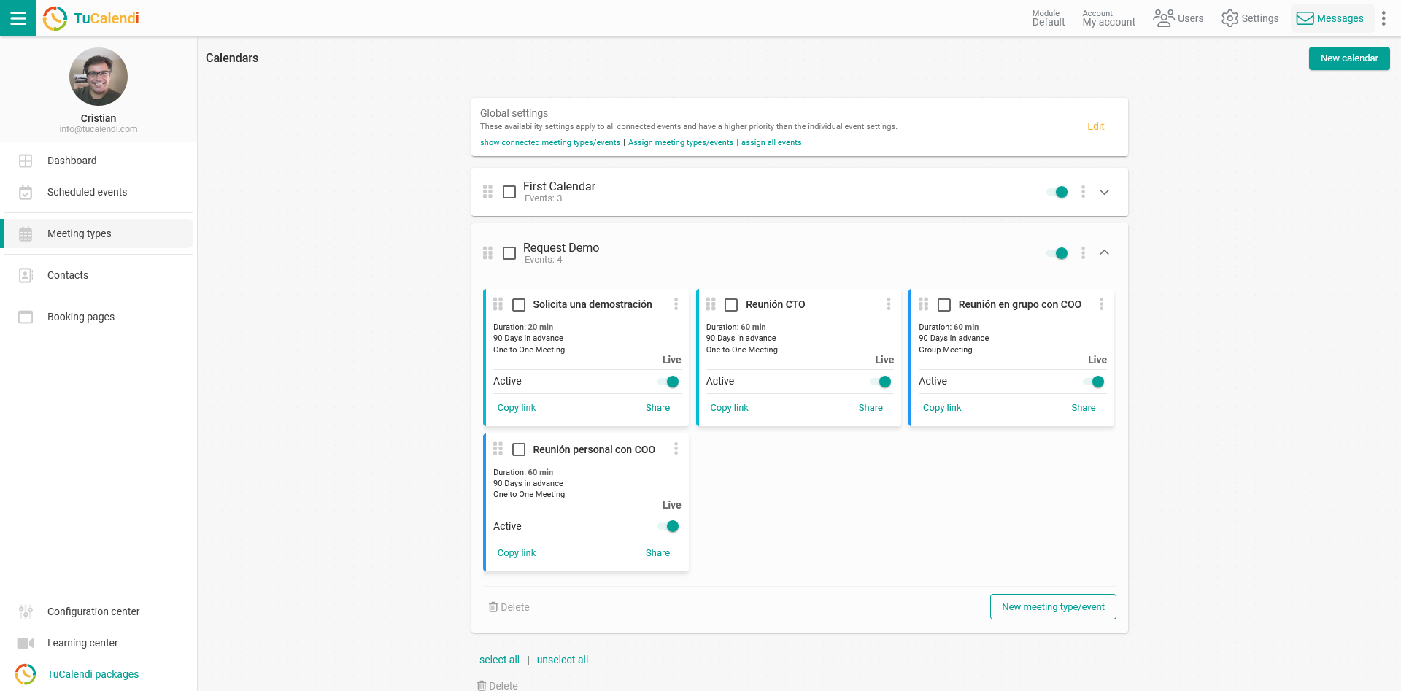Open the hamburger menu icon
This screenshot has width=1401, height=691.
click(x=18, y=18)
